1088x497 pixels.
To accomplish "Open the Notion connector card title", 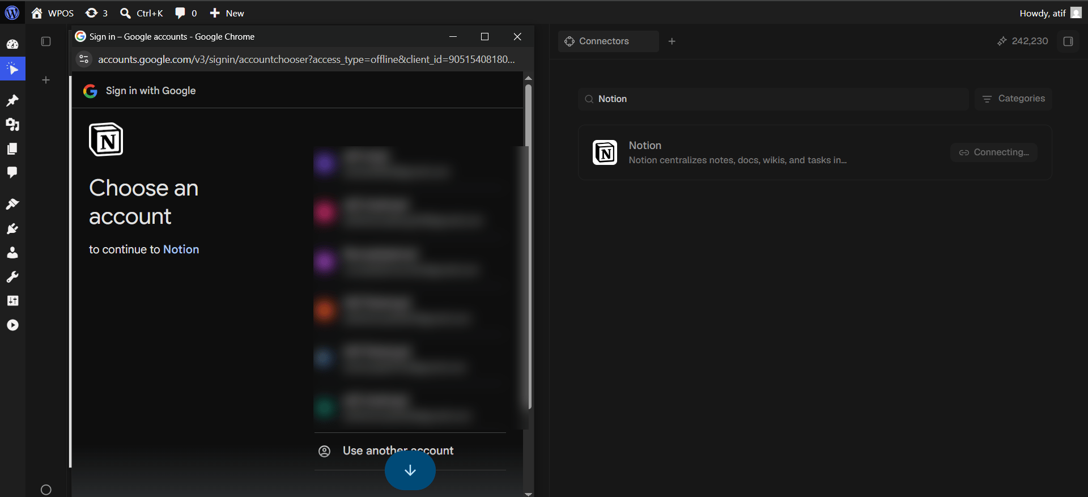I will coord(645,146).
